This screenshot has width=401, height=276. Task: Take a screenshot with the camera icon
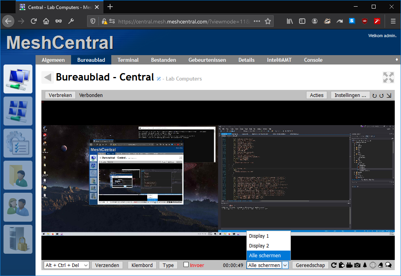[357, 265]
